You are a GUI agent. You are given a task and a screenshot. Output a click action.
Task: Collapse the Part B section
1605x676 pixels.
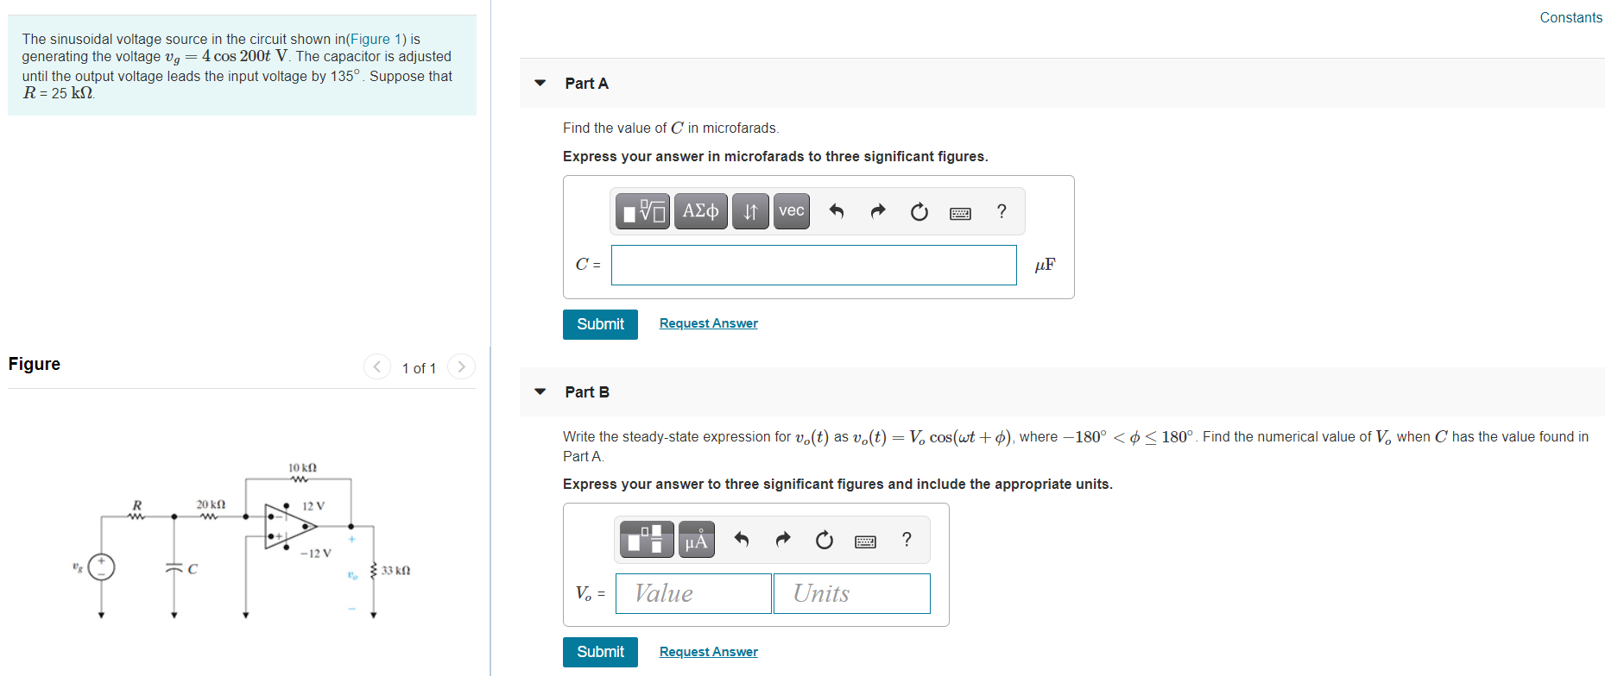click(540, 391)
